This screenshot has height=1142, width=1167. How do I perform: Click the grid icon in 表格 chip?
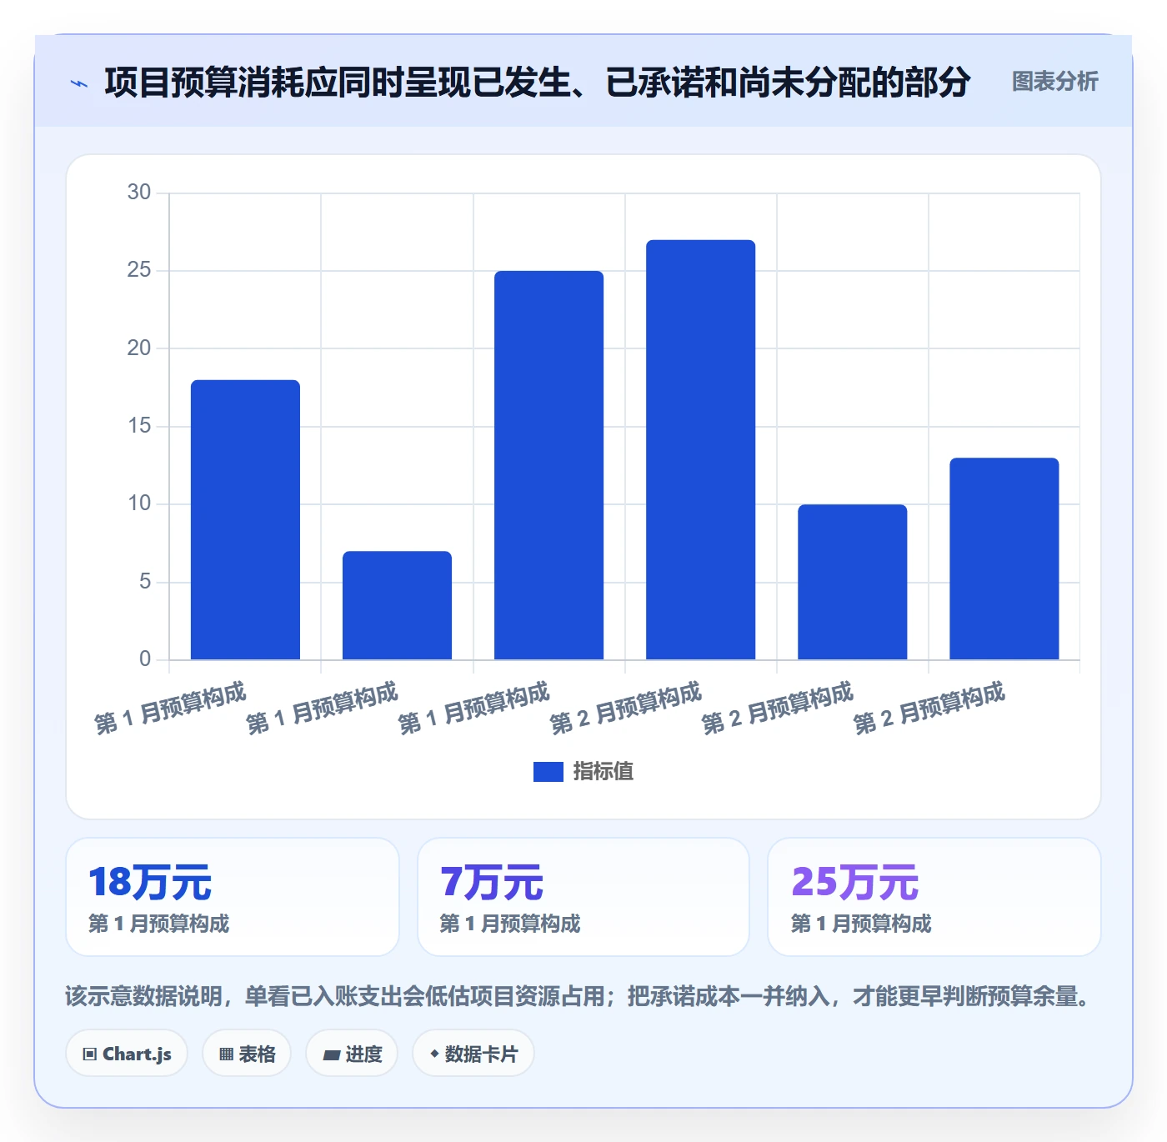click(x=226, y=1054)
